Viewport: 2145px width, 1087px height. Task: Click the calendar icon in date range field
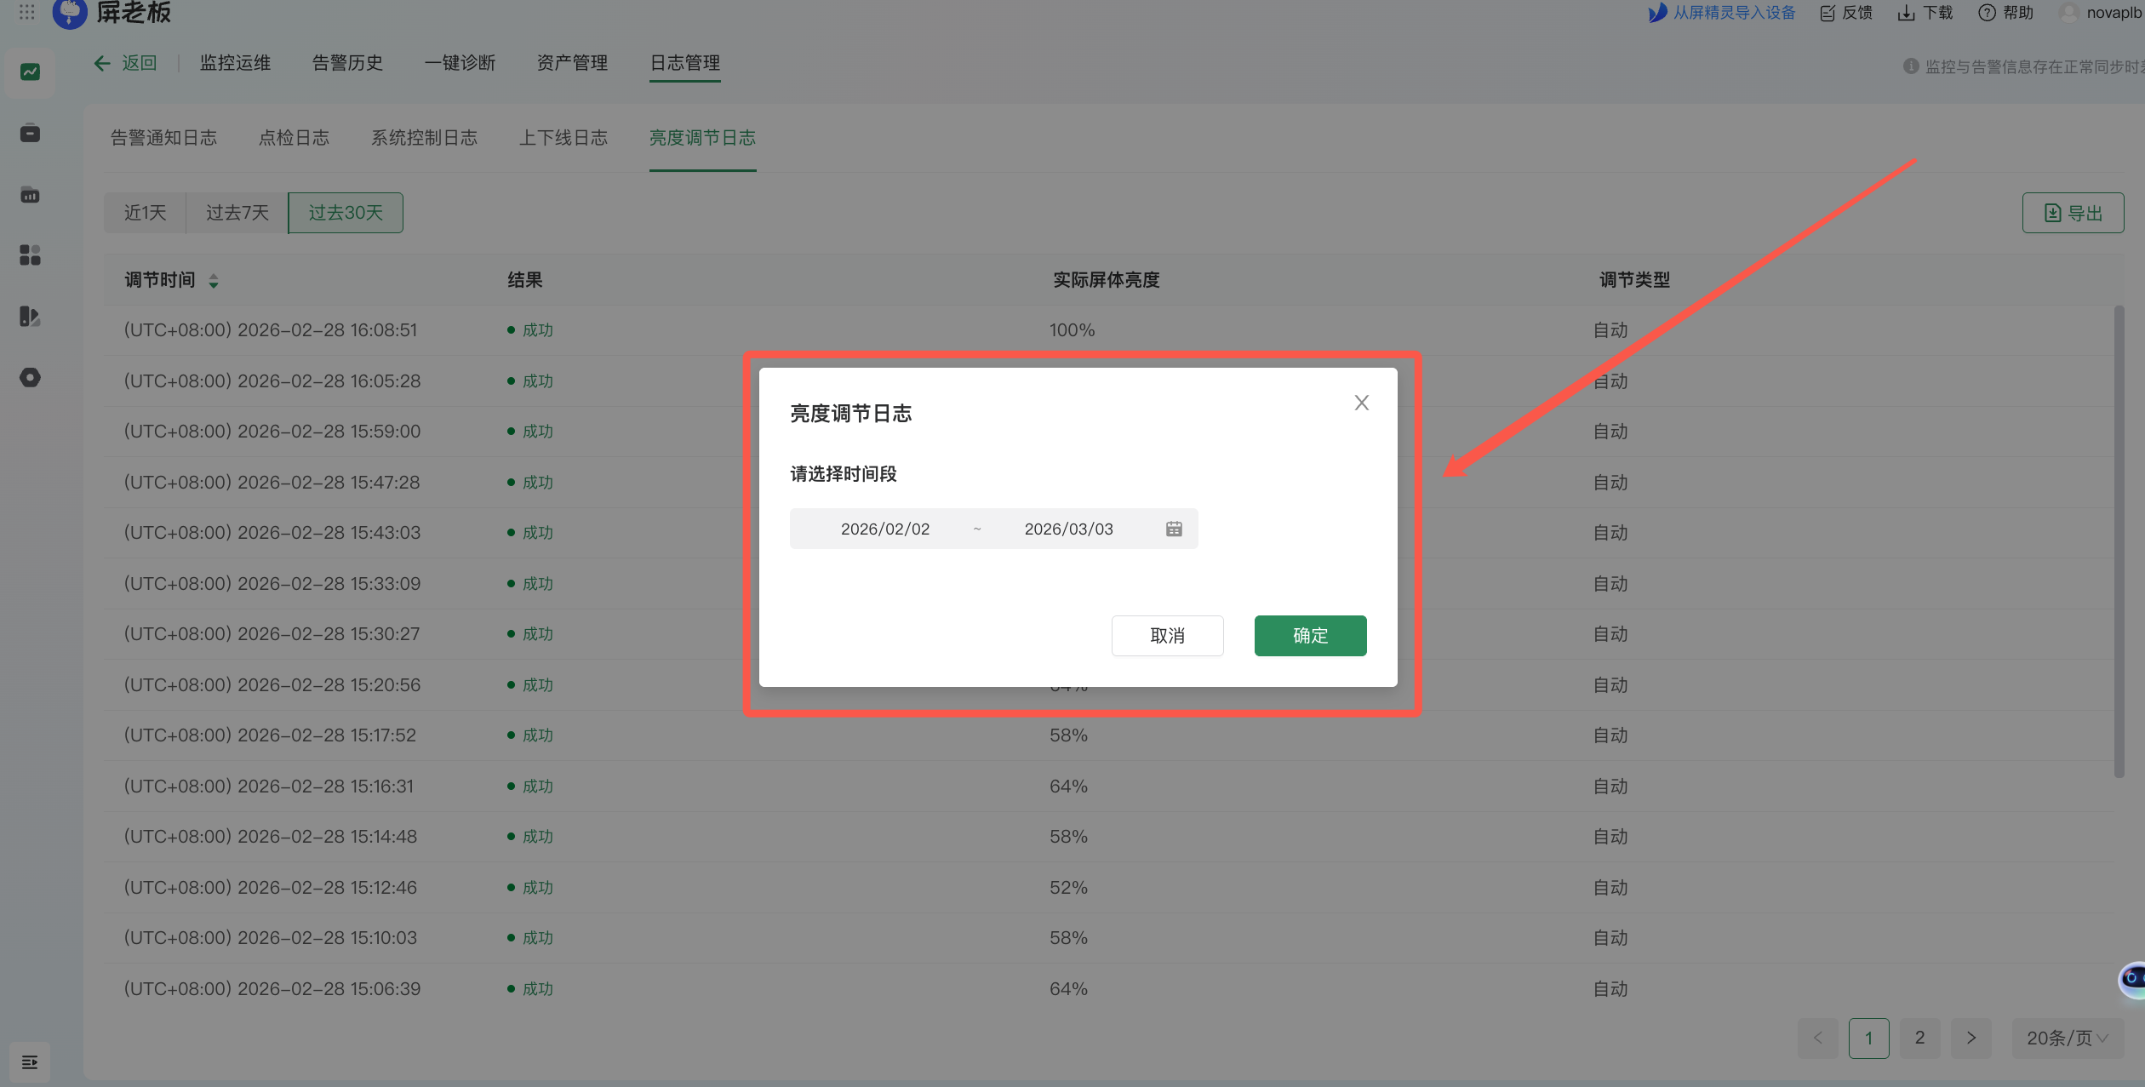point(1174,529)
